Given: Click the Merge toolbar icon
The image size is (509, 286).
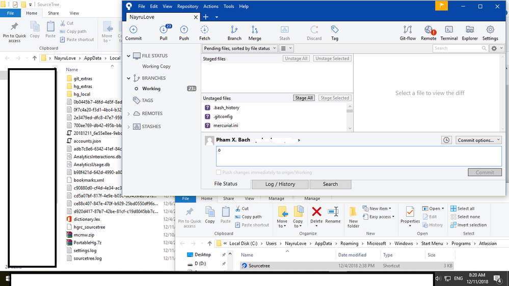Looking at the screenshot, I should point(255,33).
